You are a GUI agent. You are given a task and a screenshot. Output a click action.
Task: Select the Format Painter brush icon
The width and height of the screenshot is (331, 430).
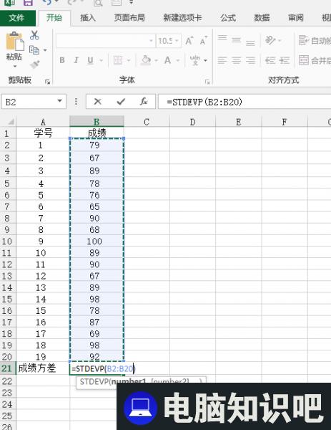(35, 64)
